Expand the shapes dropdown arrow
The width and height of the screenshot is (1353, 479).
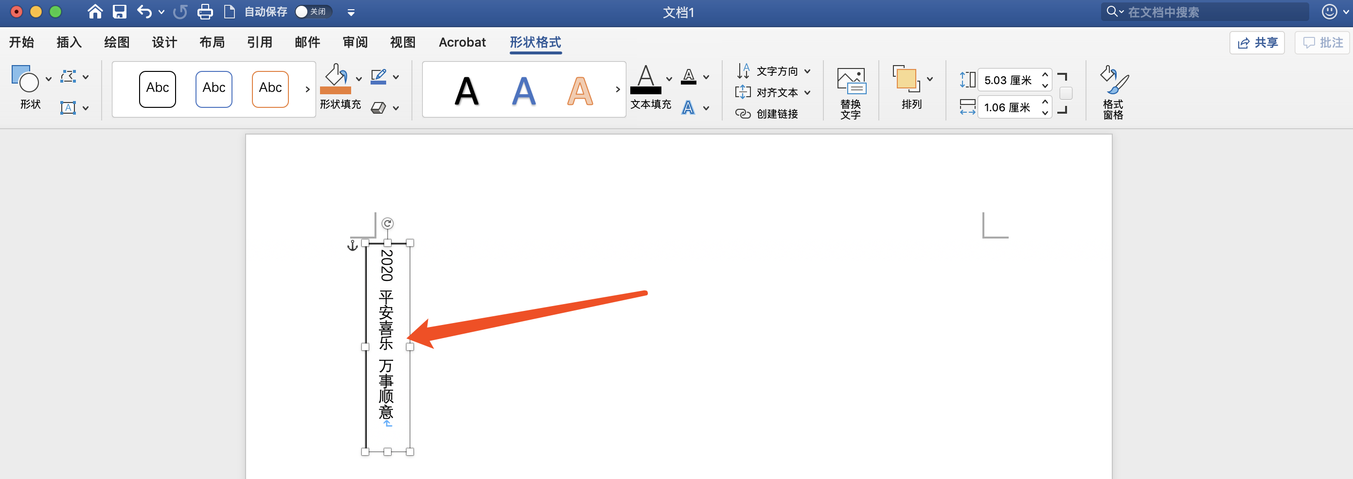click(x=48, y=79)
